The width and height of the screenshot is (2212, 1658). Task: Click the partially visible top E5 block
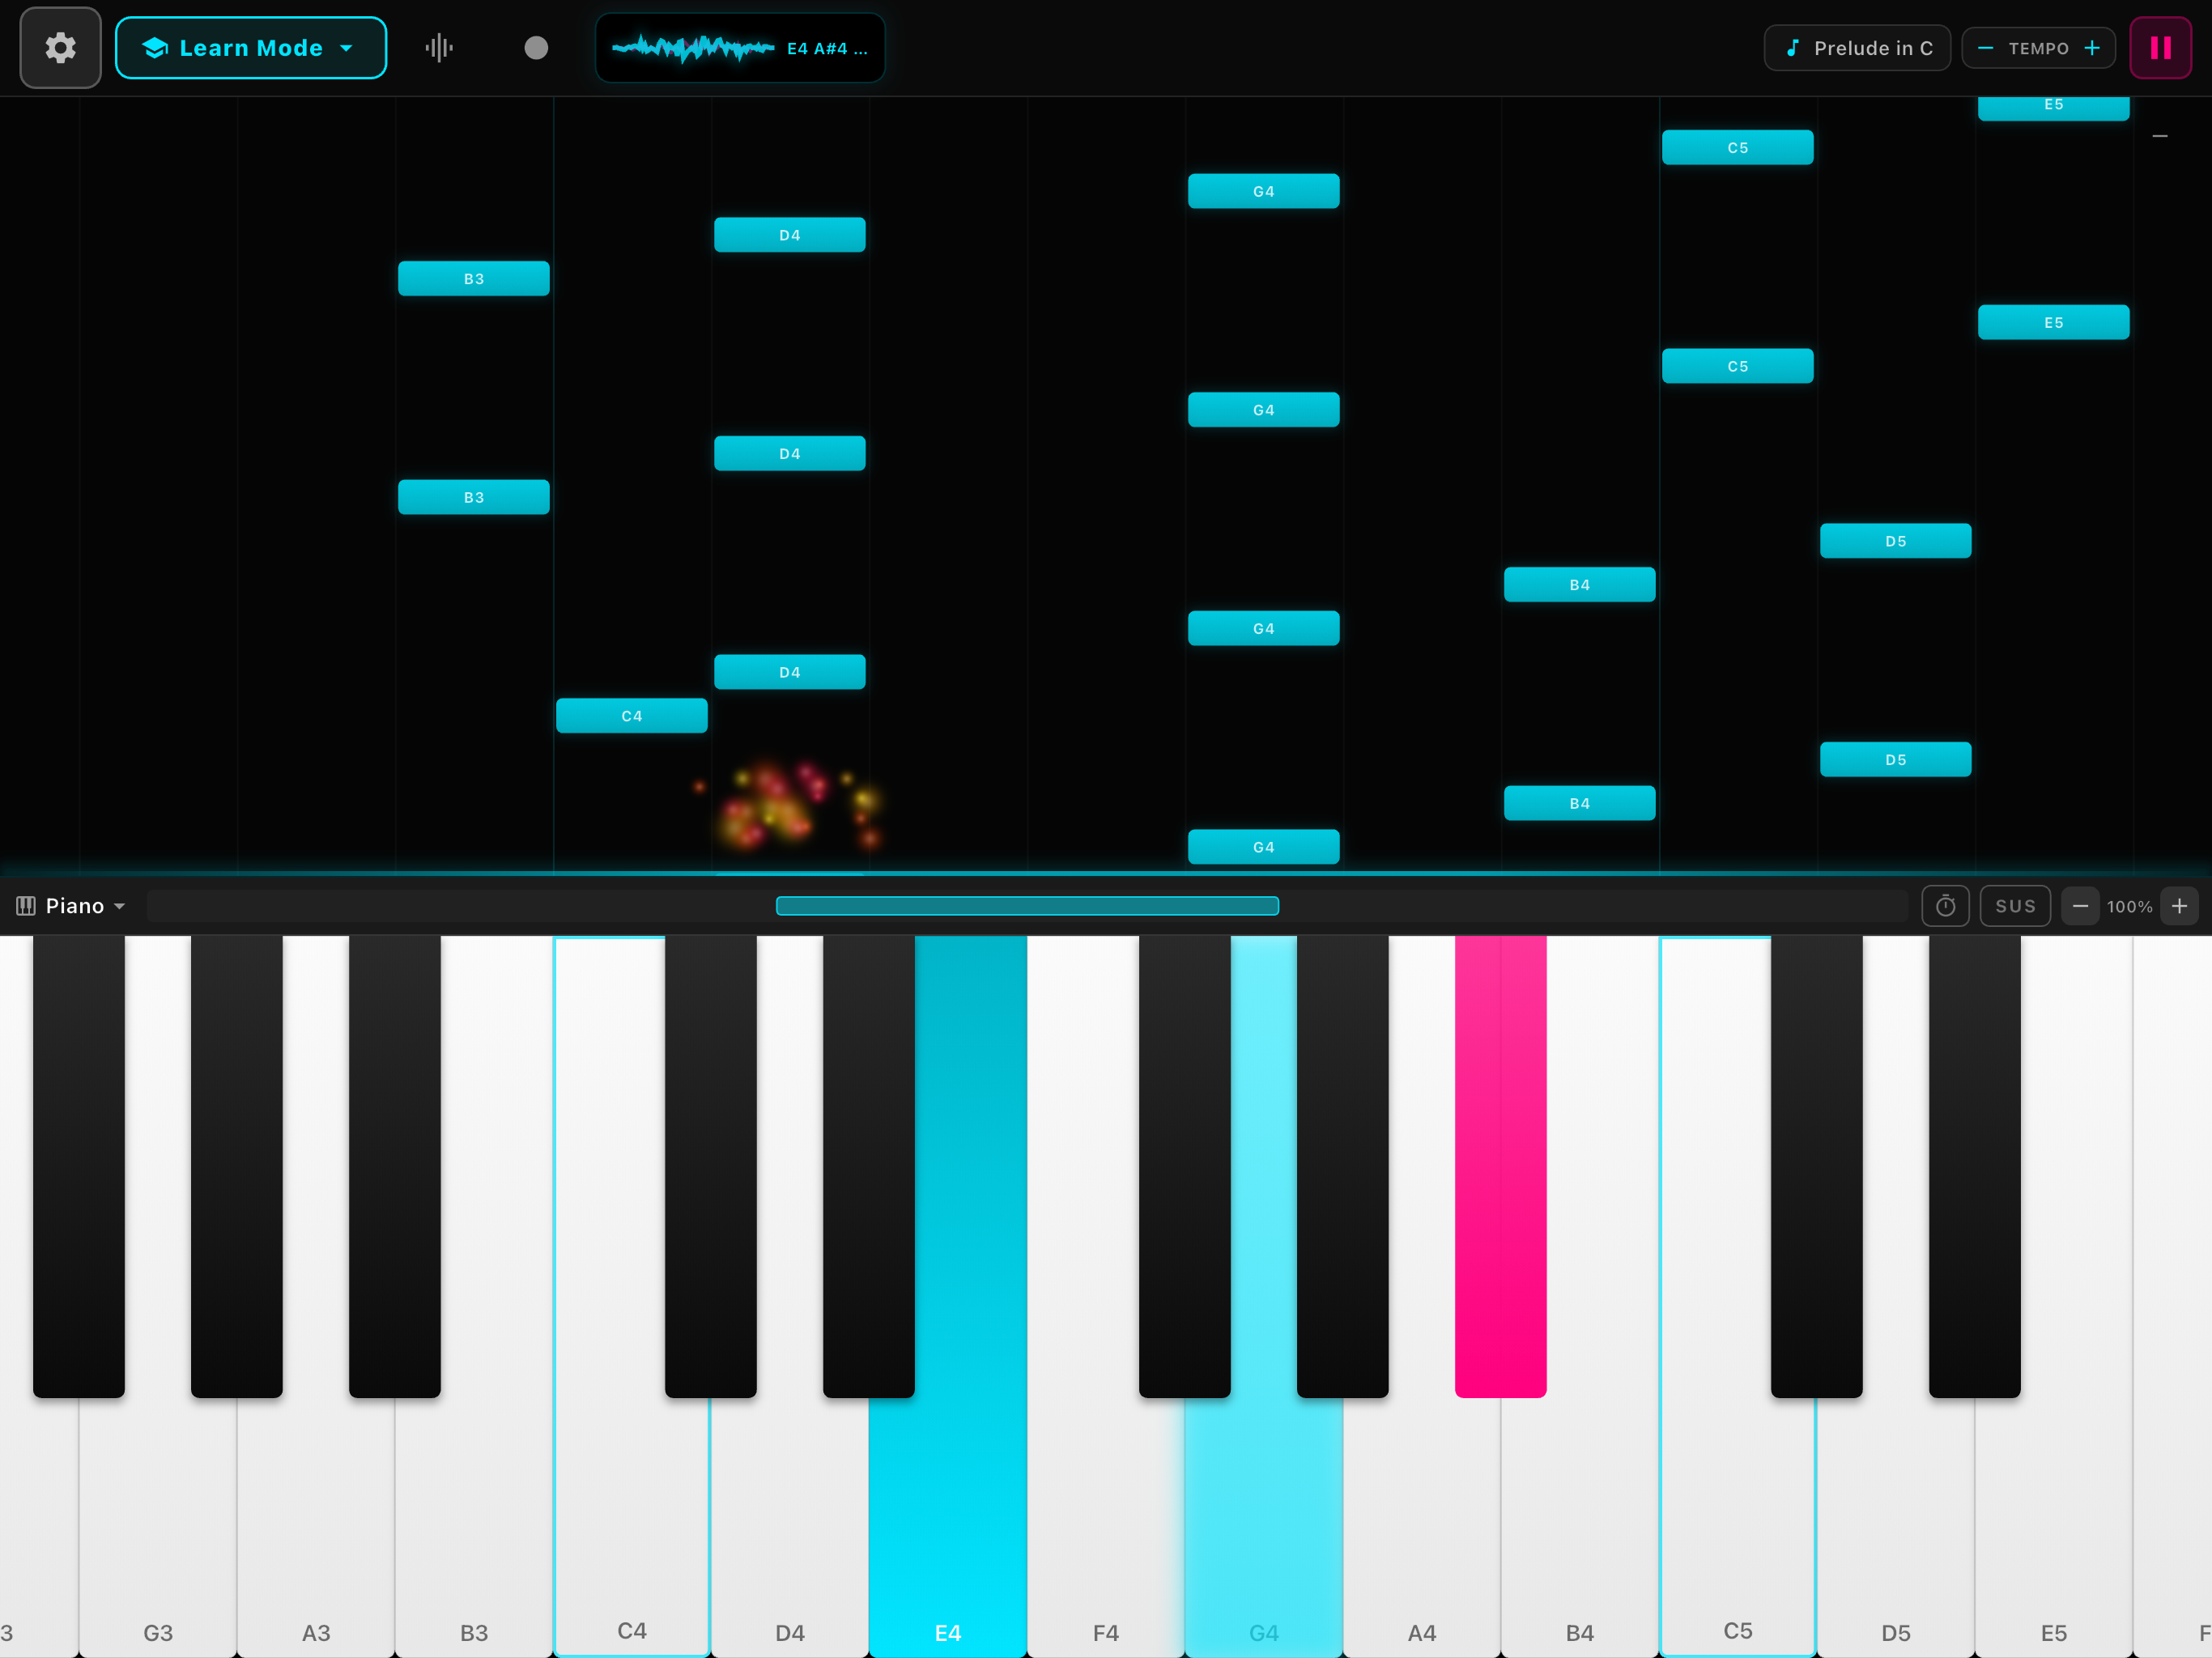click(2054, 108)
